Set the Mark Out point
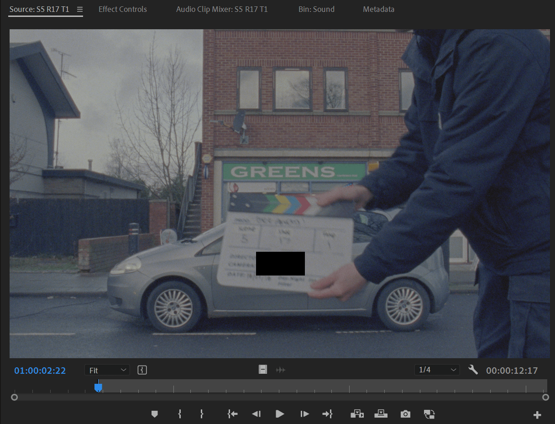Image resolution: width=555 pixels, height=424 pixels. pyautogui.click(x=201, y=414)
